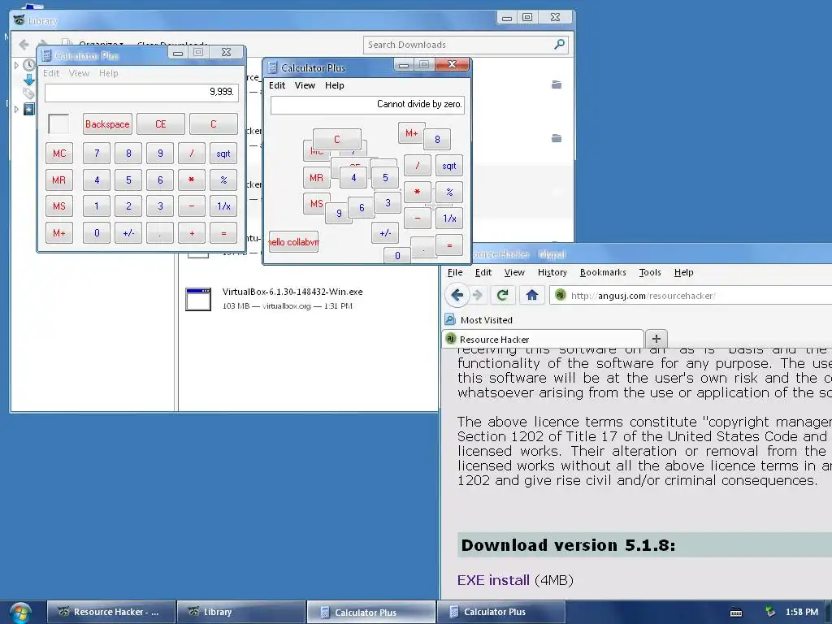This screenshot has width=832, height=624.
Task: Click 1/x in the 9,999 calculator
Action: [x=223, y=206]
